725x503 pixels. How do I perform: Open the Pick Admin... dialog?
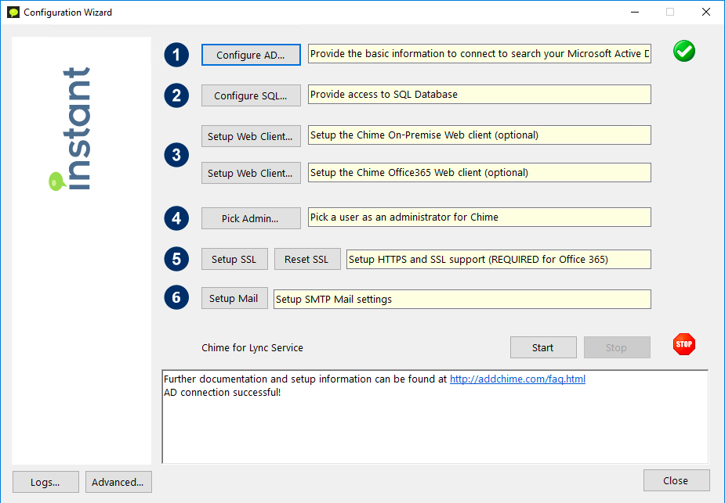pos(251,218)
